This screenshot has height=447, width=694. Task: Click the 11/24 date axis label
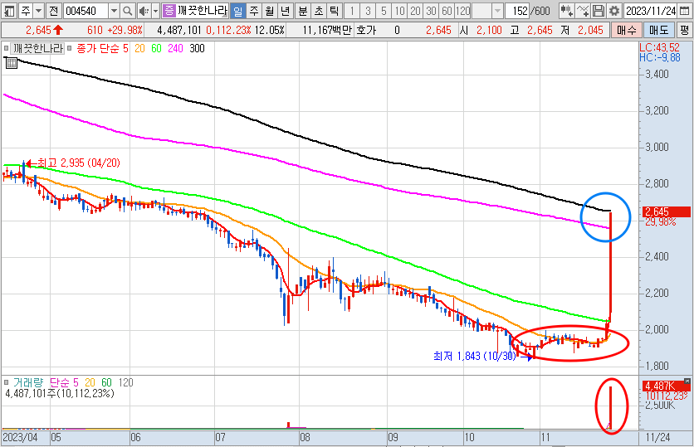coord(657,437)
